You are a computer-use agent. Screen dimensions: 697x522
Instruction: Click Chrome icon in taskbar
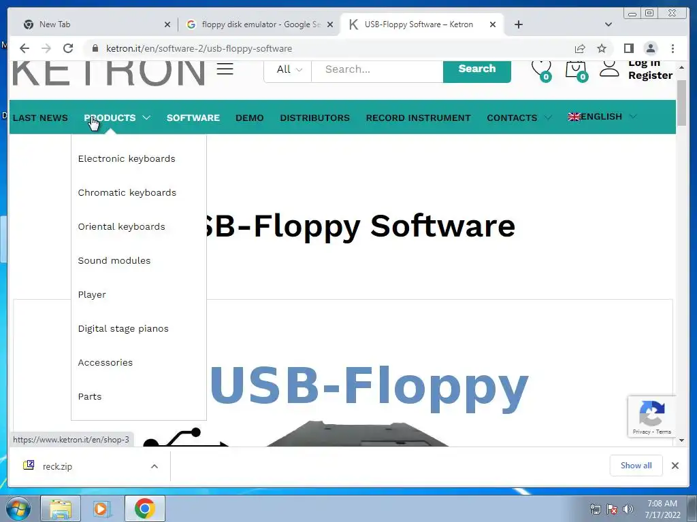click(x=145, y=508)
